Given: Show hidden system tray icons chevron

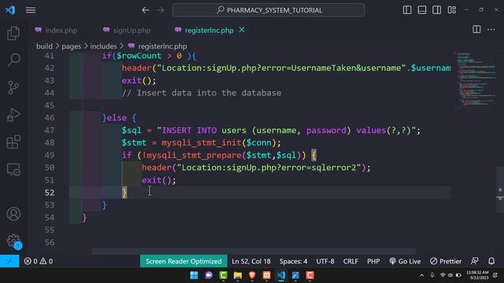Looking at the screenshot, I should [x=421, y=275].
